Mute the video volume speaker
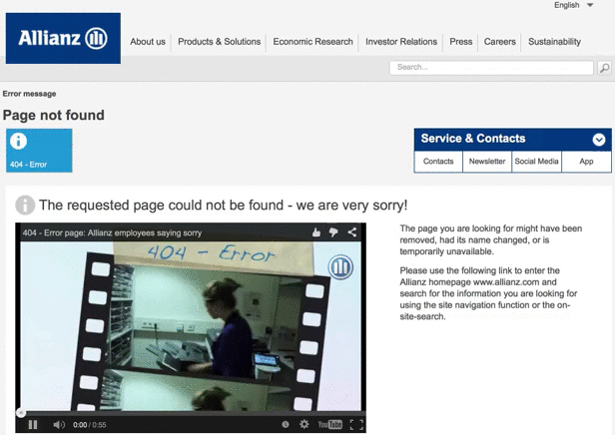Screen dimensions: 615x435 tap(59, 424)
